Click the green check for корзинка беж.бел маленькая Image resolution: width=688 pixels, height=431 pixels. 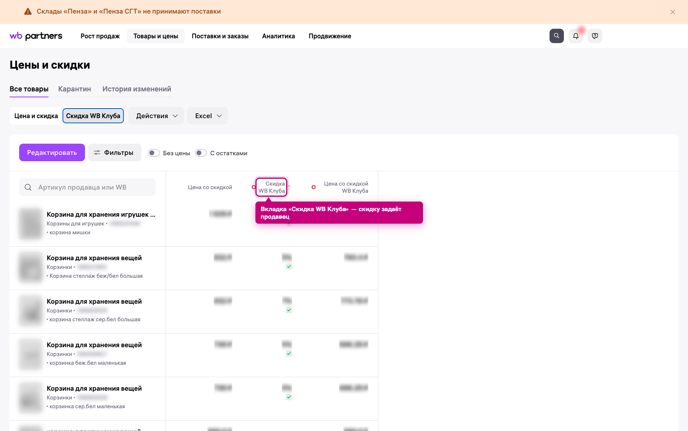[x=289, y=354]
